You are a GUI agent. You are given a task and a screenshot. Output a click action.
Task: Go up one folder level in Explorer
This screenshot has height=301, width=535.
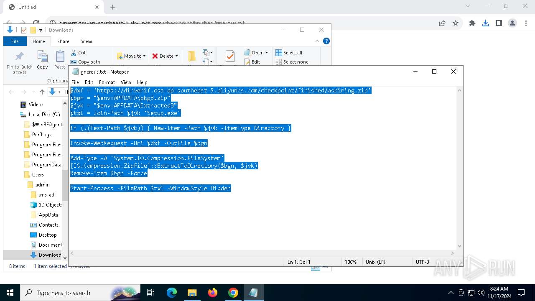click(42, 92)
